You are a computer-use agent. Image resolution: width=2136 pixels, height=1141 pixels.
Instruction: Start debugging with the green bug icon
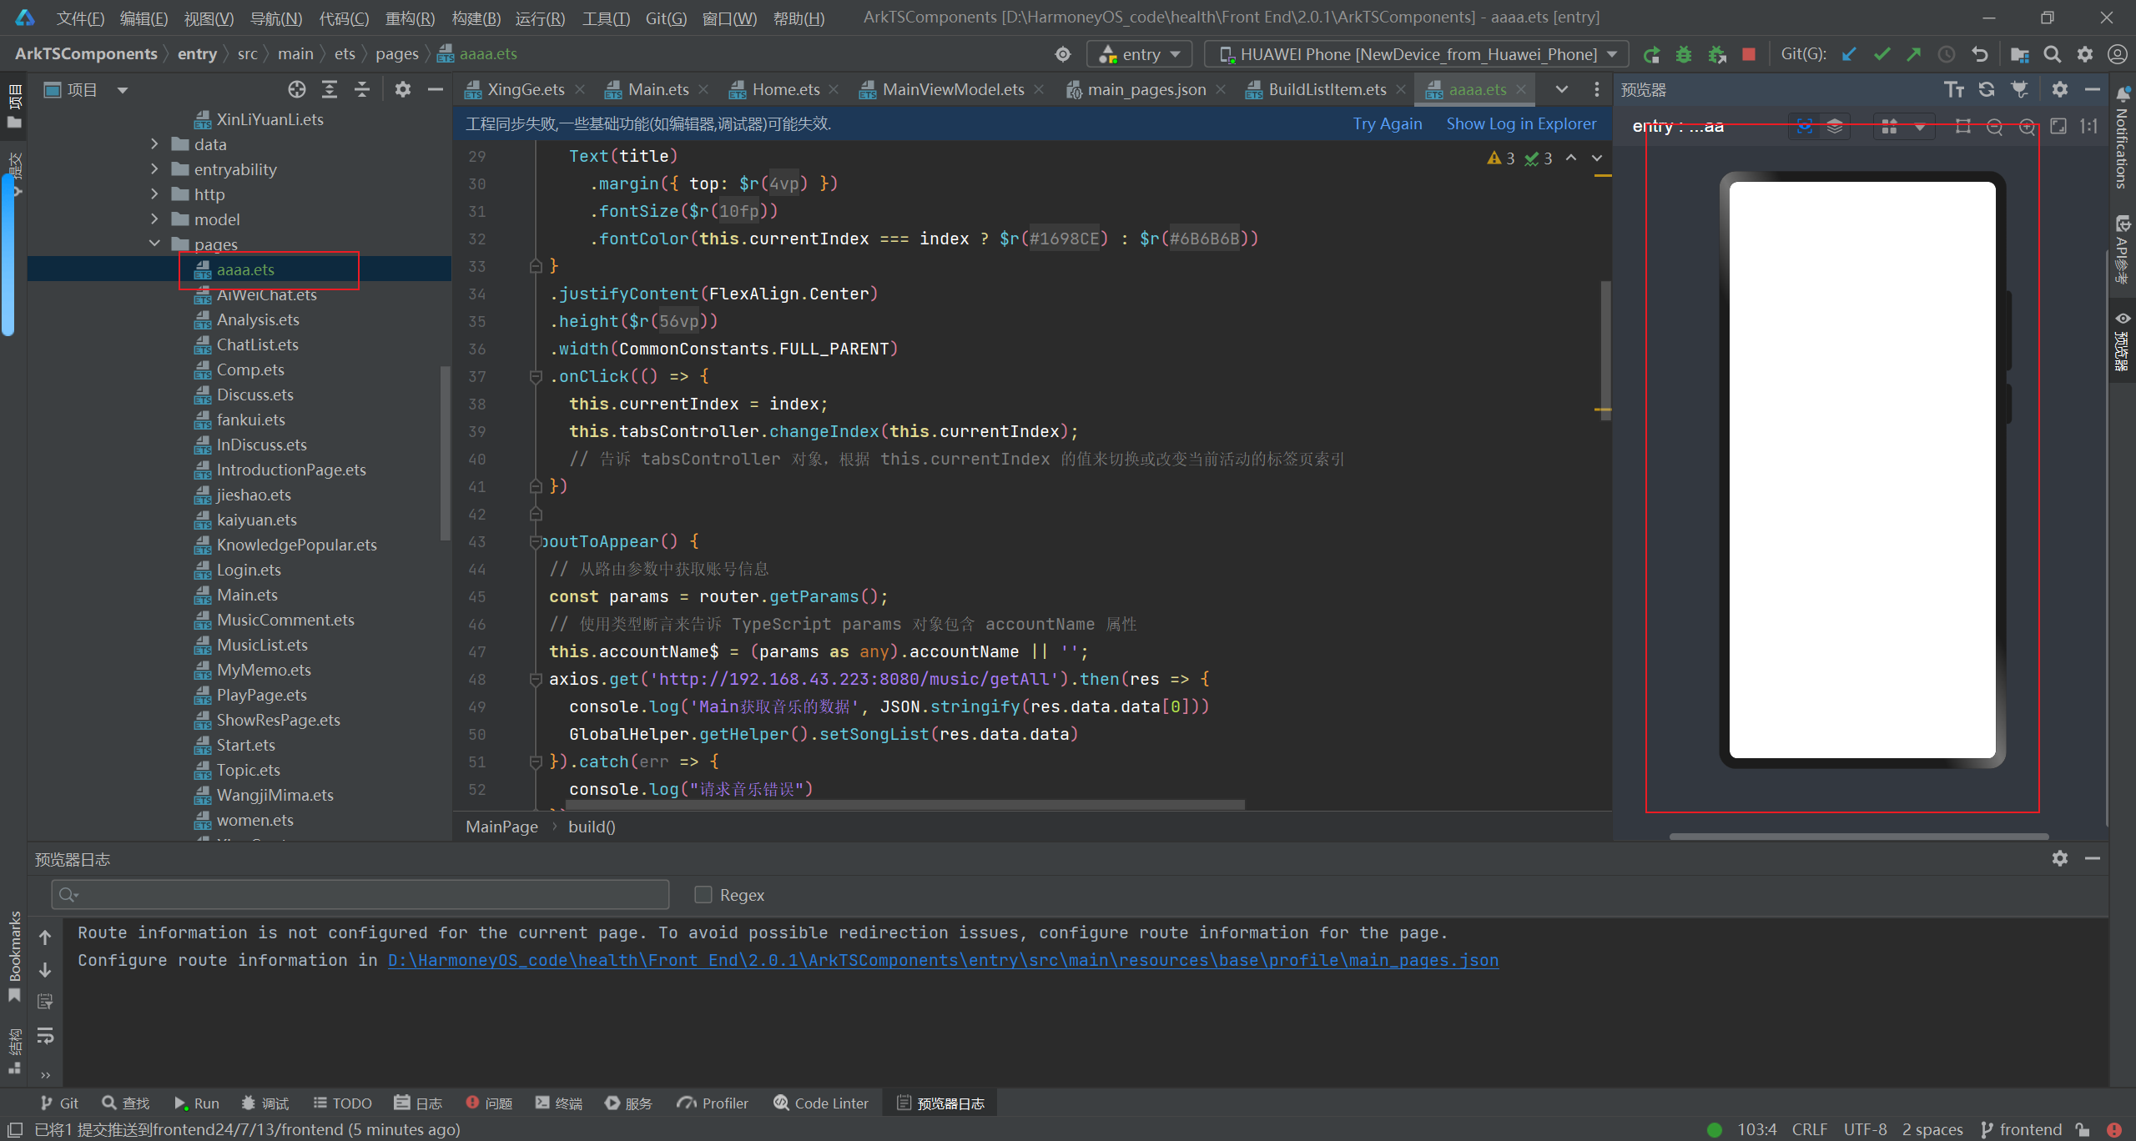coord(1684,54)
